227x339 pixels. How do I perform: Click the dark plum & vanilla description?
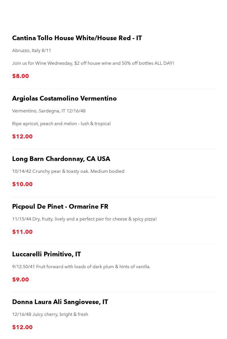[x=81, y=266]
